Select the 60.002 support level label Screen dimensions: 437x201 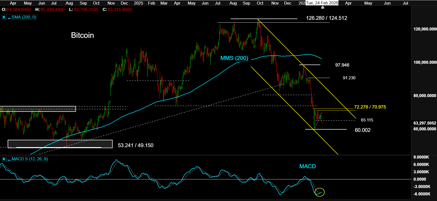[362, 130]
